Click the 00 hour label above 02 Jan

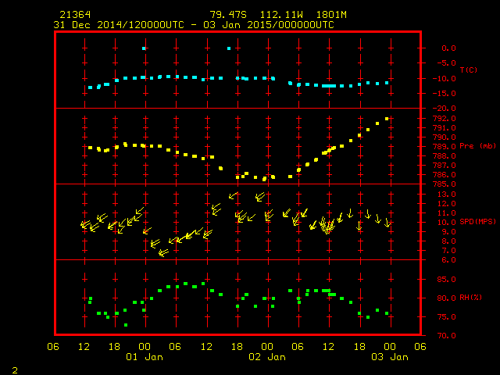click(267, 347)
